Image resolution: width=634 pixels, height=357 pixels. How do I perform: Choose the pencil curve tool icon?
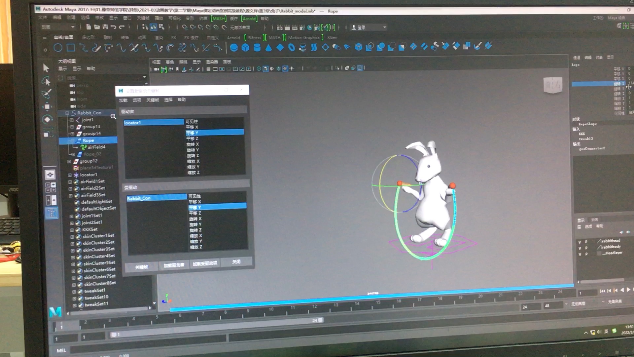coord(96,48)
